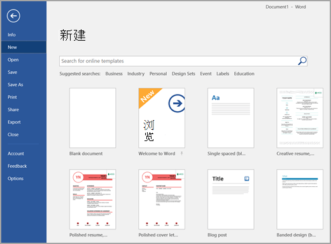Open Word Options
Screen dimensions: 331x244
click(15, 179)
